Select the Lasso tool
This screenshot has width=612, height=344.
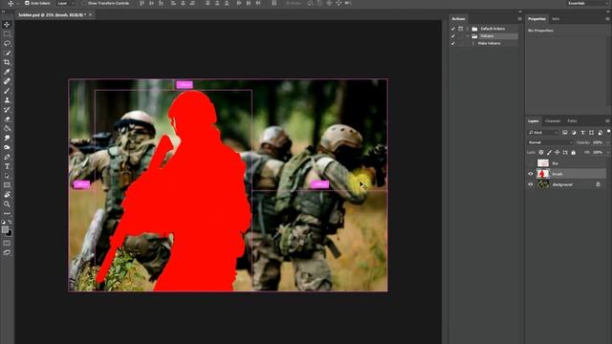click(7, 44)
